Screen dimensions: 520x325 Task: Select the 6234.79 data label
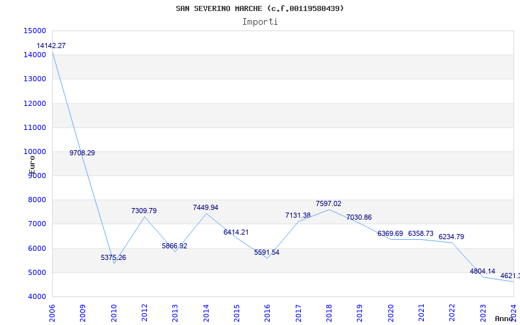coord(451,237)
